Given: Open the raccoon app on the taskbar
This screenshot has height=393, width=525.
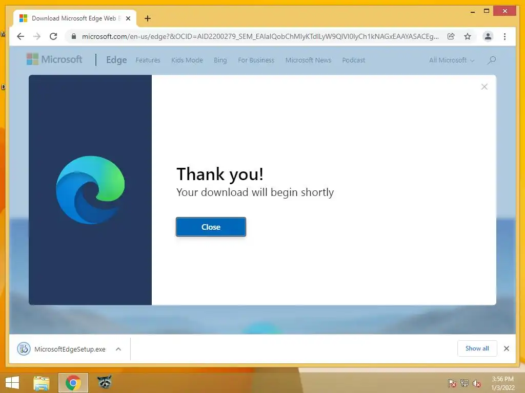Looking at the screenshot, I should tap(105, 382).
